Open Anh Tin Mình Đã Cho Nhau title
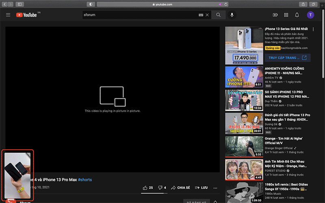 pos(286,164)
